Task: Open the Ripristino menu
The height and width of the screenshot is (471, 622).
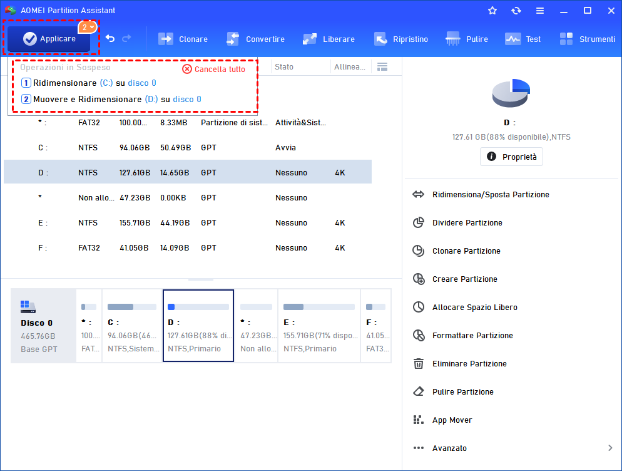Action: coord(400,39)
